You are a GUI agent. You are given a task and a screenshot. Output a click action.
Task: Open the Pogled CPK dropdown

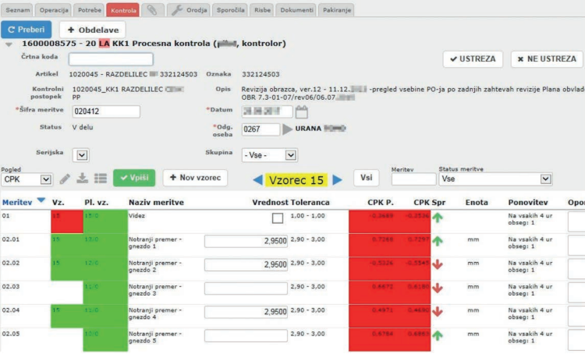pyautogui.click(x=26, y=179)
